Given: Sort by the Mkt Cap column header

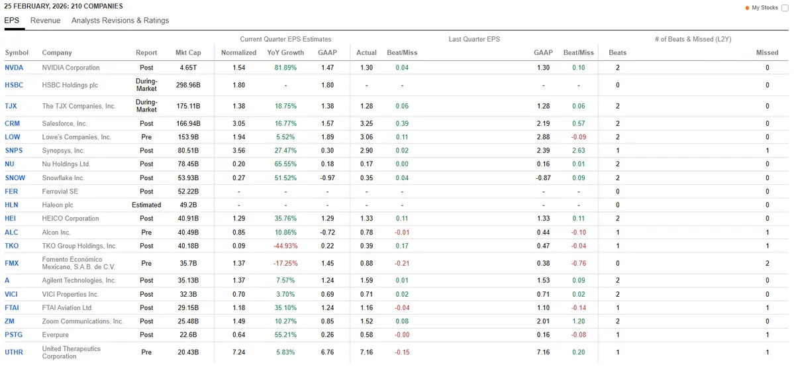Looking at the screenshot, I should 187,53.
